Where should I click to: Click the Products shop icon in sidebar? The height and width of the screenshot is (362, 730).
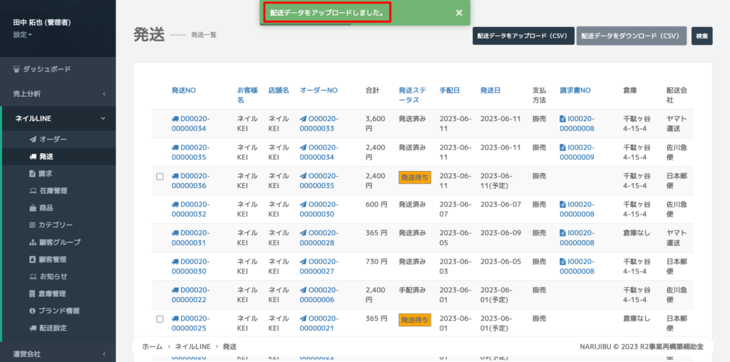point(32,208)
